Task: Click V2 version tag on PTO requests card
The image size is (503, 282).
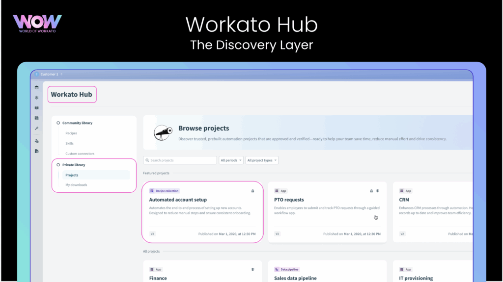Action: [277, 234]
